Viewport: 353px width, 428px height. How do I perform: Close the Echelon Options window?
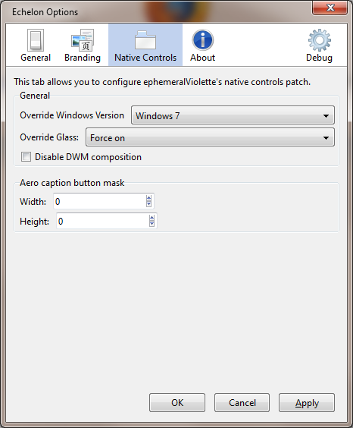click(x=330, y=8)
